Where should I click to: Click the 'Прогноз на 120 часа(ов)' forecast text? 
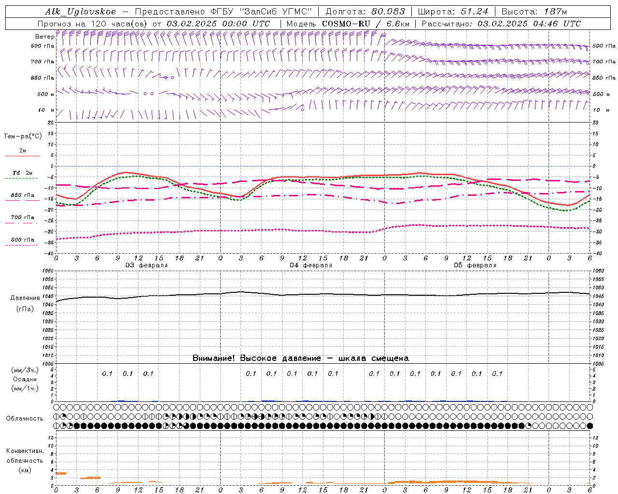coord(93,24)
